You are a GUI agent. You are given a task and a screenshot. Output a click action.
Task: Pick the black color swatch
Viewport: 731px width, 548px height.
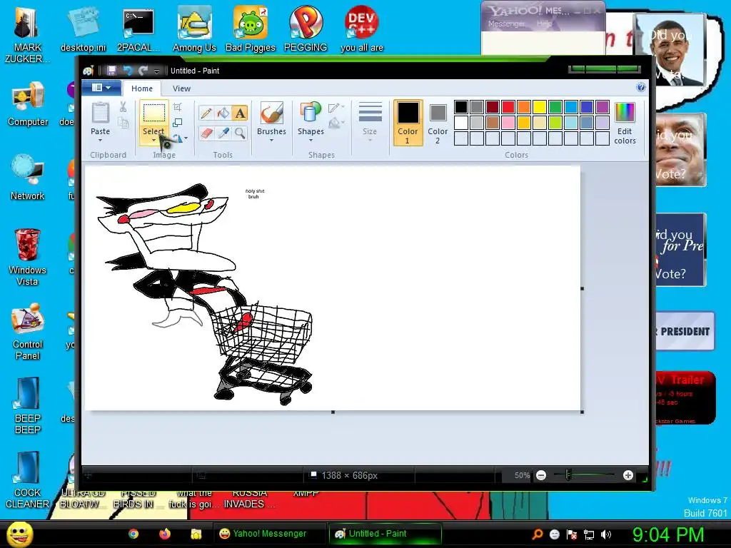461,107
